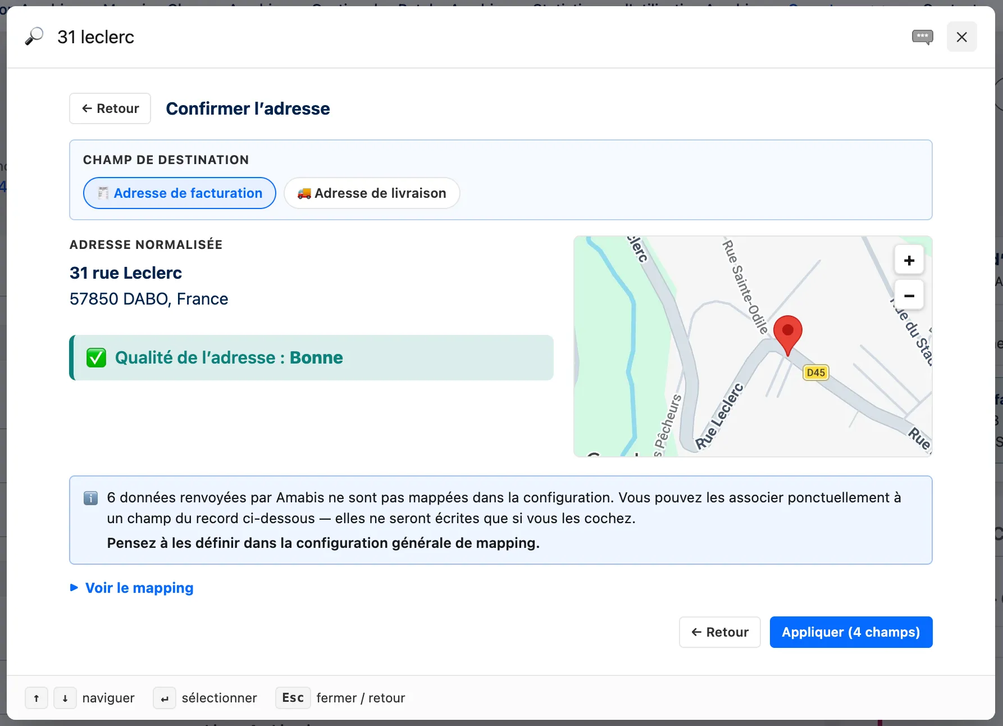Close the address search dialog
Image resolution: width=1003 pixels, height=726 pixels.
pos(961,37)
